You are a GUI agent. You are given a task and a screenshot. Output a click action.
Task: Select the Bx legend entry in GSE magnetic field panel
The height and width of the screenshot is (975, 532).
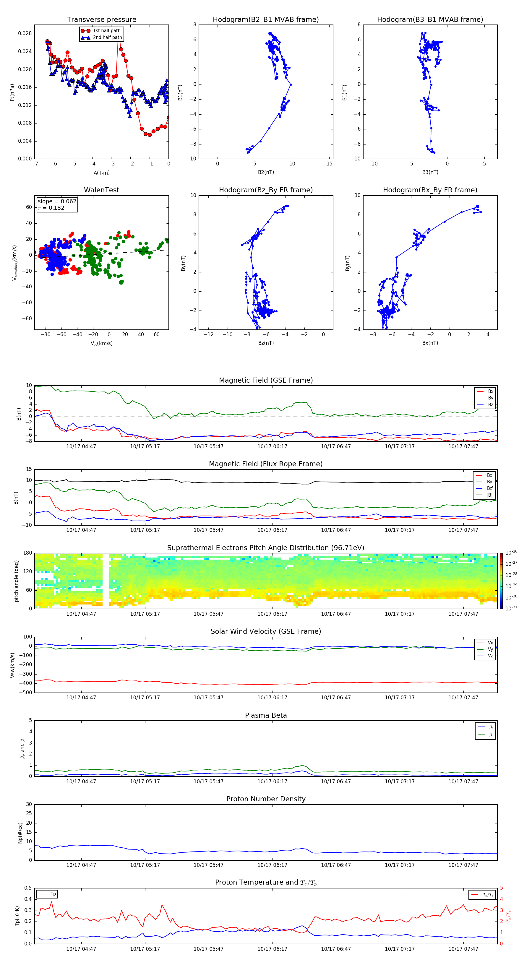[x=485, y=391]
